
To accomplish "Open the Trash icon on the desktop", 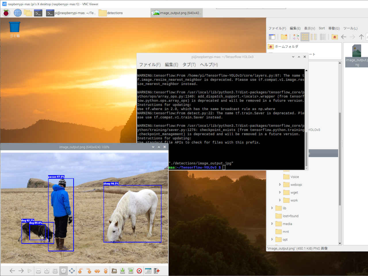I will pos(15,30).
